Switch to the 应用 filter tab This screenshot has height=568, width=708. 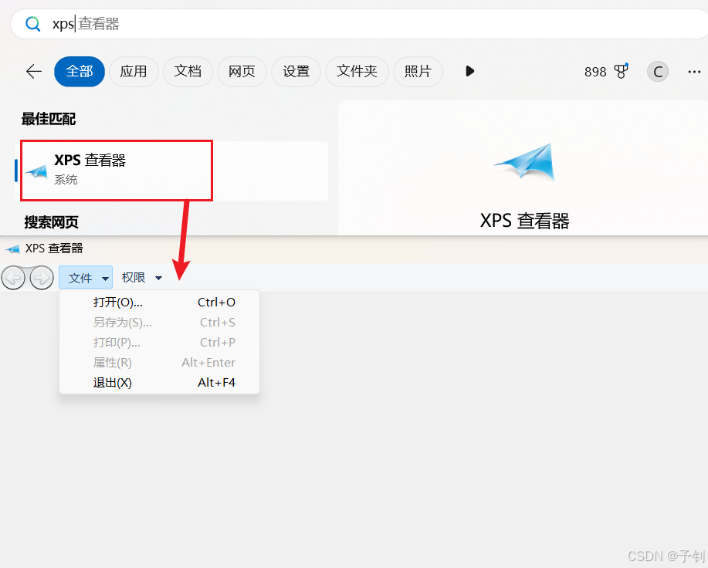pyautogui.click(x=134, y=71)
